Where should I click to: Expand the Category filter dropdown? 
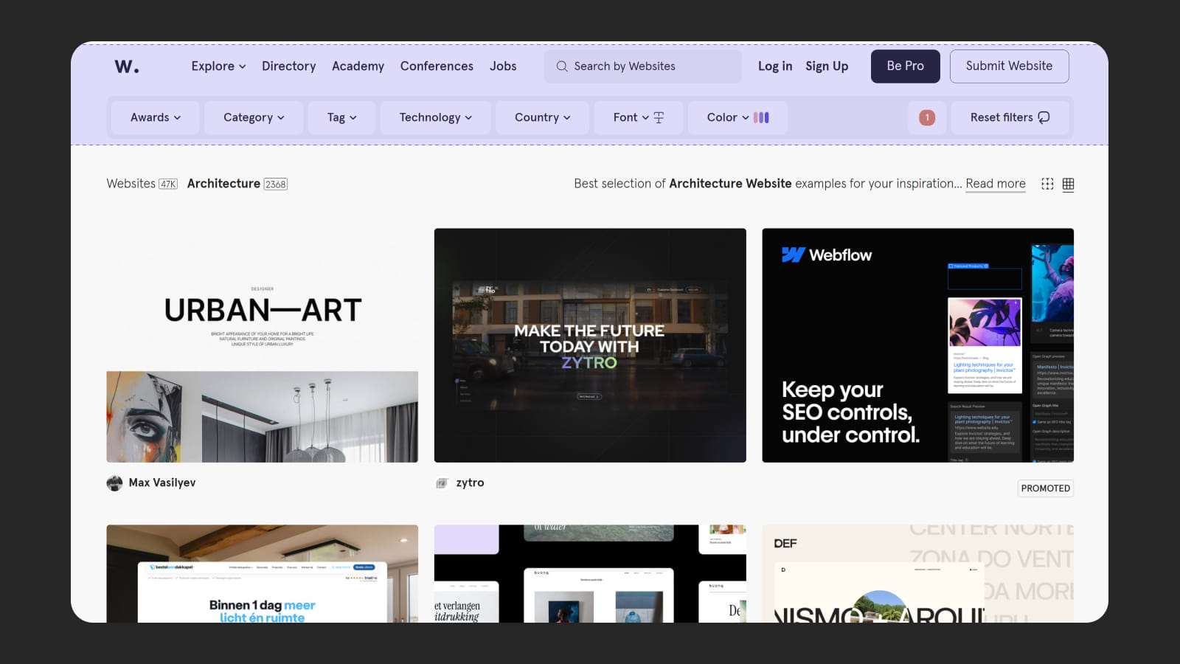(x=253, y=117)
